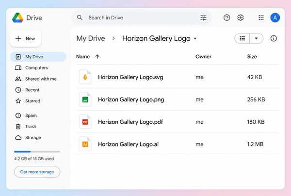Click the PNG image file icon
The width and height of the screenshot is (291, 196).
(85, 99)
